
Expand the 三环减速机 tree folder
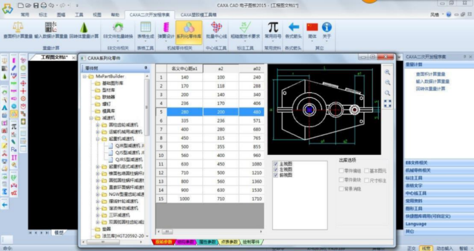(x=97, y=215)
